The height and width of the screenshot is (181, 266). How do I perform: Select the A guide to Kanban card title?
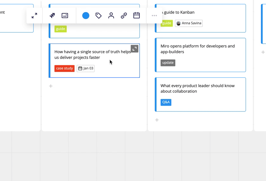(178, 12)
